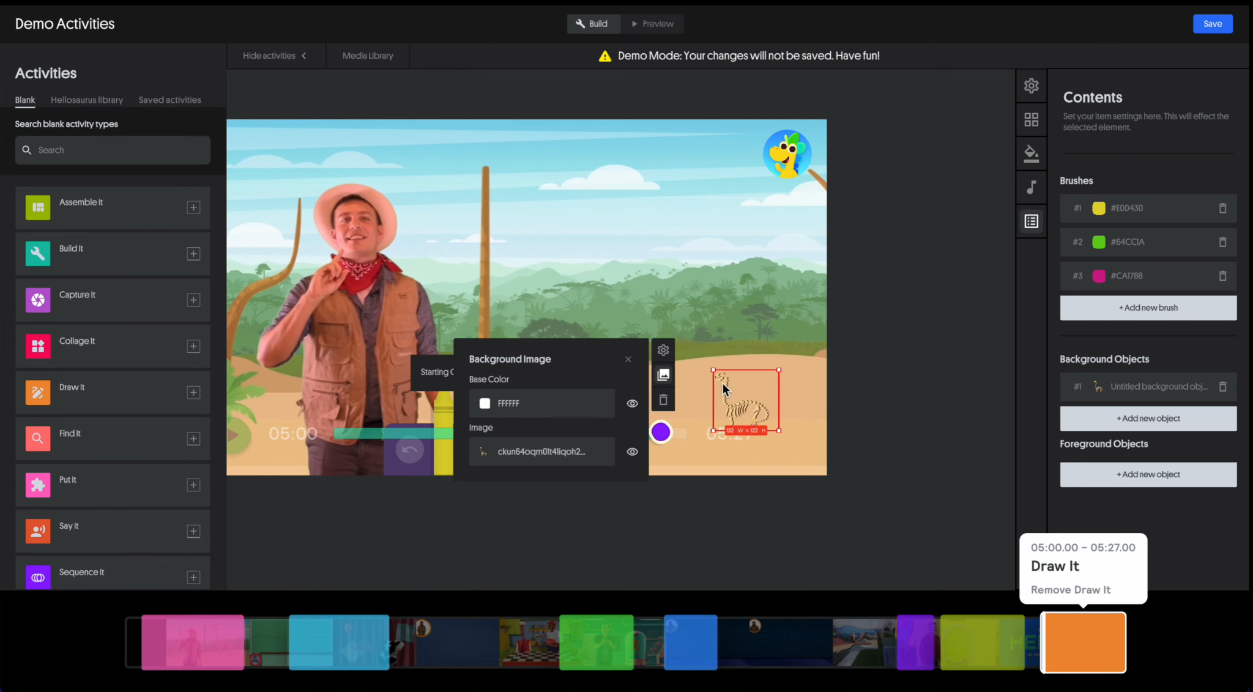Open the music note audio panel
Image resolution: width=1253 pixels, height=692 pixels.
(x=1031, y=187)
